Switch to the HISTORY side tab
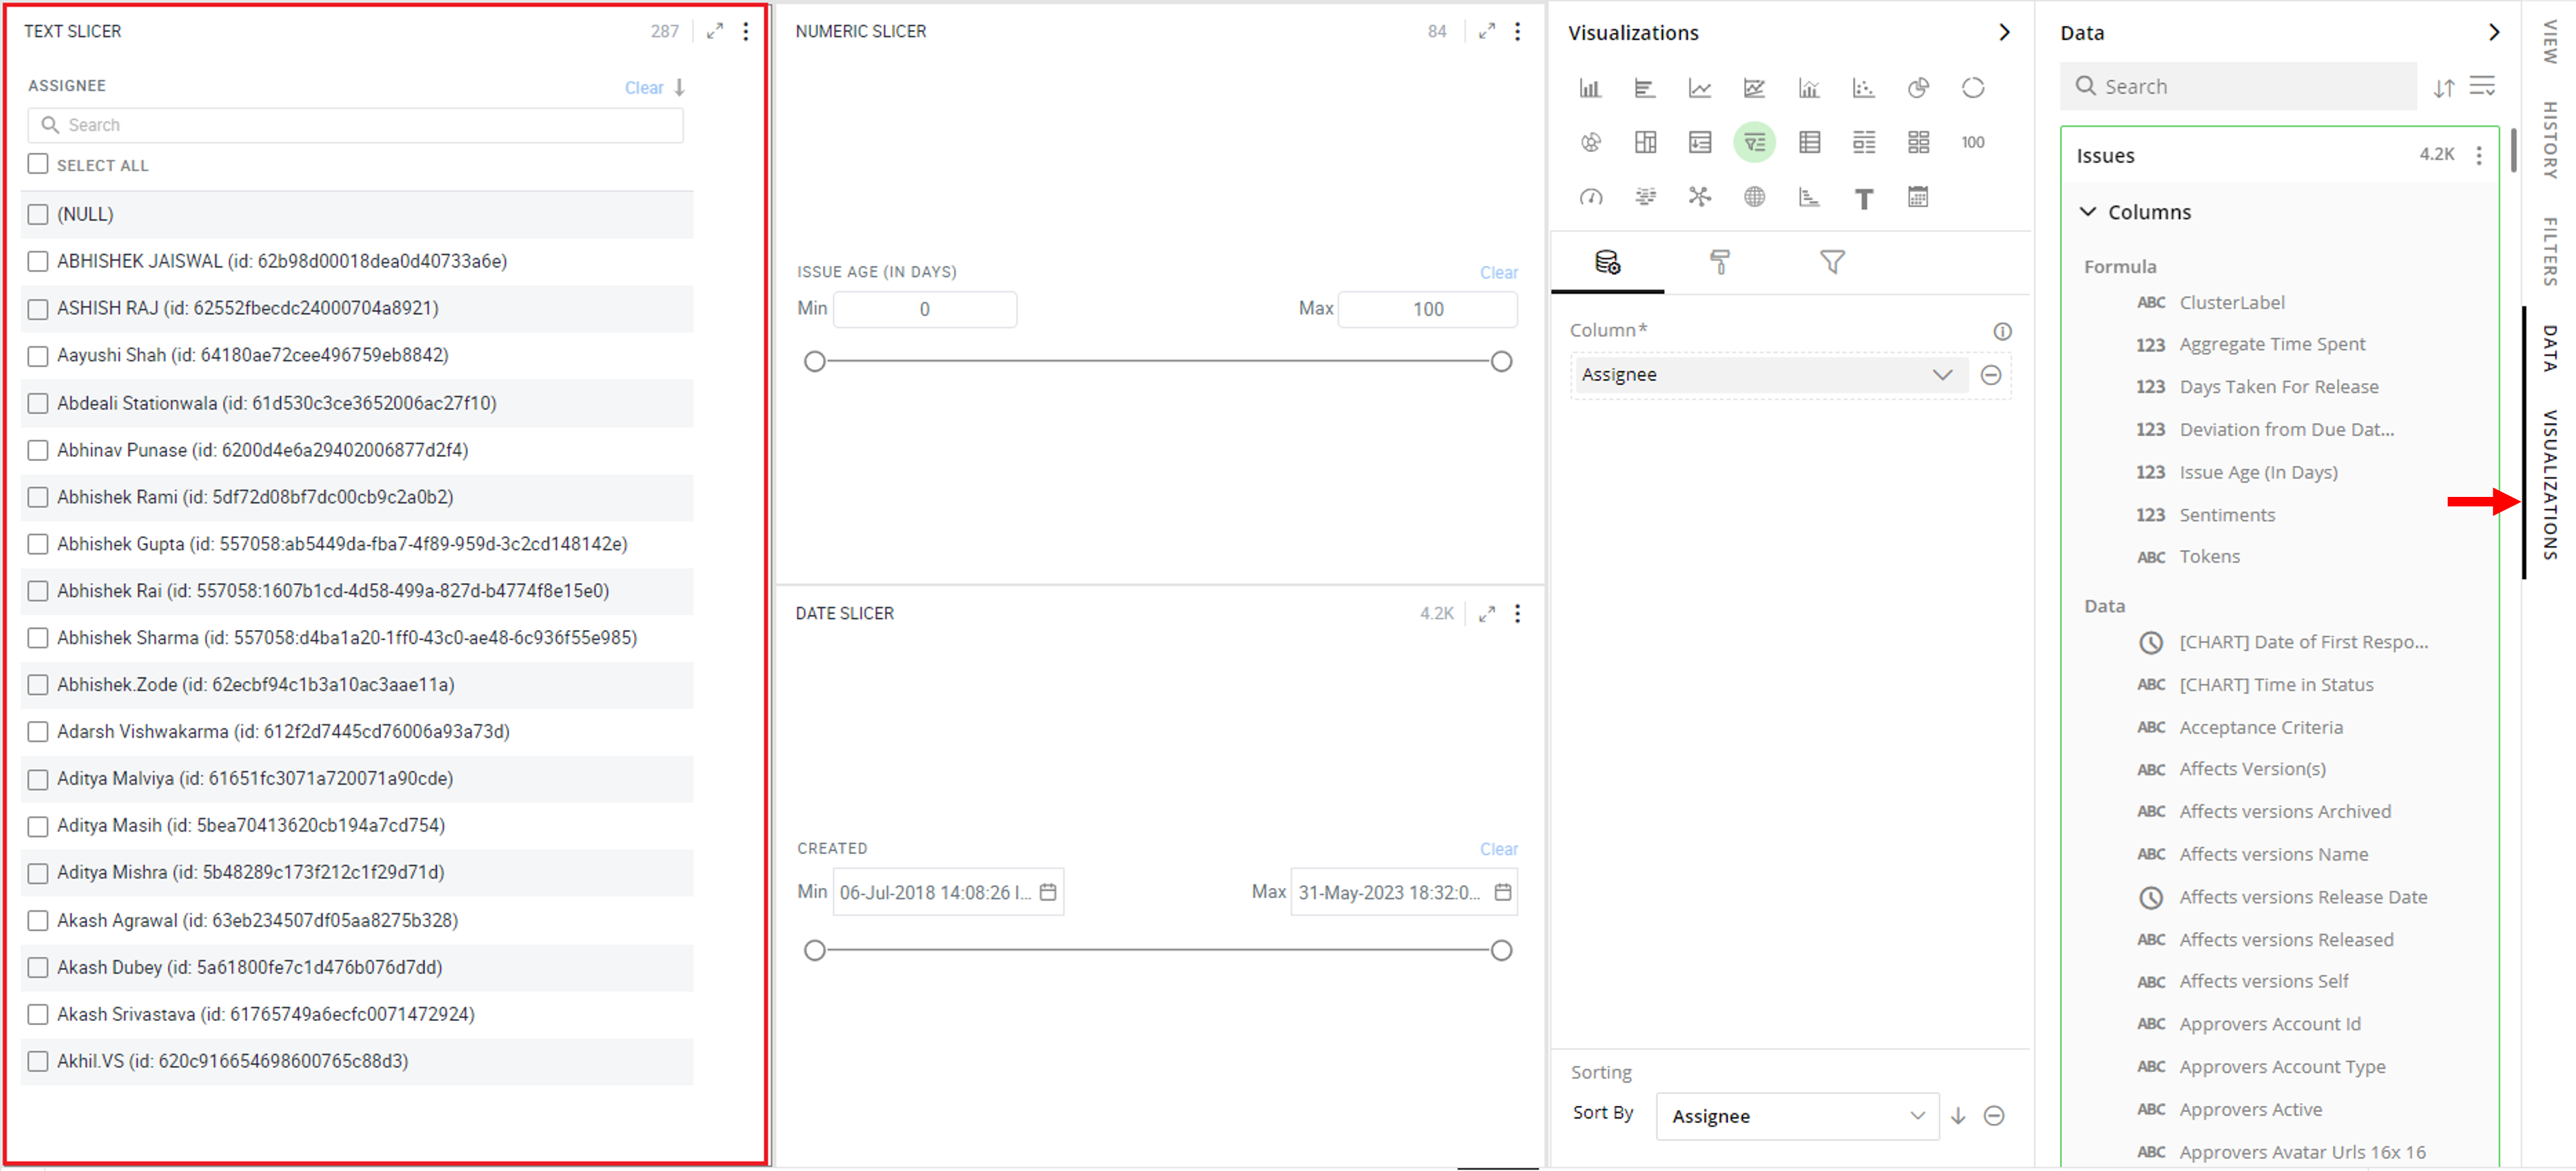The height and width of the screenshot is (1171, 2576). (x=2551, y=140)
